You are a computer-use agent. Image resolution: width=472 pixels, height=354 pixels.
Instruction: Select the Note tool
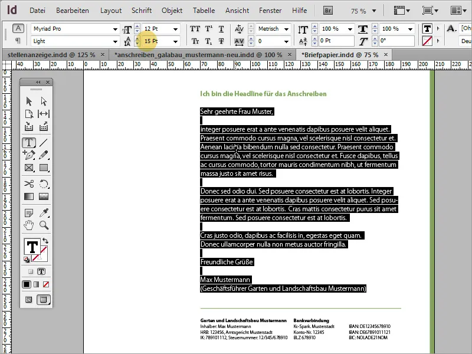[x=29, y=213]
